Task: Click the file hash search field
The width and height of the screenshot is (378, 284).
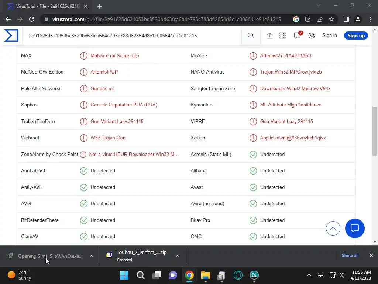Action: (x=132, y=35)
